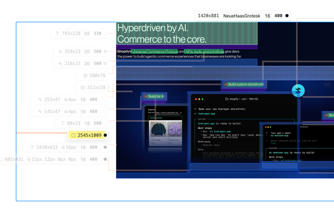
Task: Click the pointer icon in the 259x23 row
Action: pyautogui.click(x=60, y=51)
